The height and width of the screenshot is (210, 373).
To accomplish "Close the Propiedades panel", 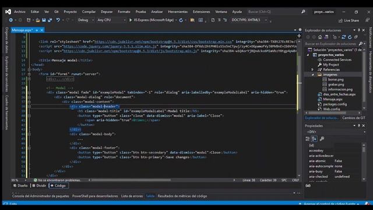I will 364,125.
